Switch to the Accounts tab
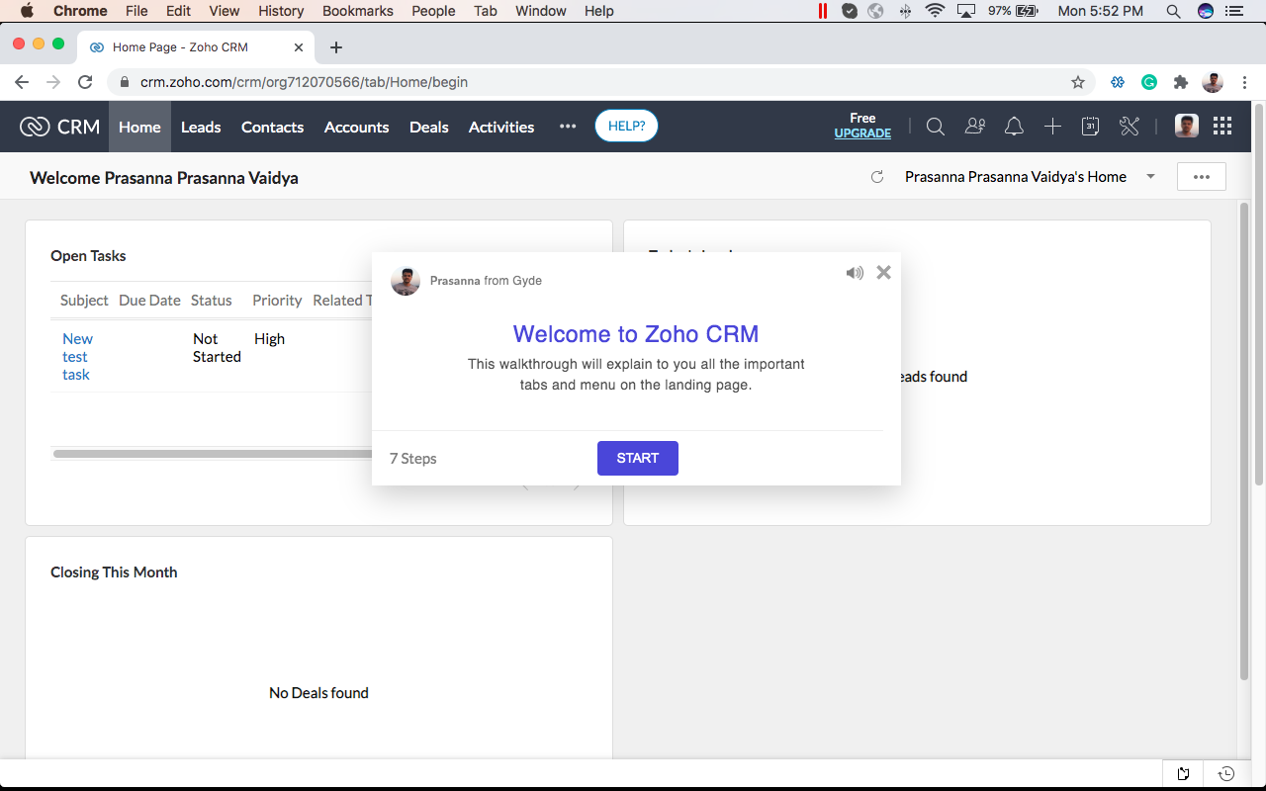 coord(357,127)
